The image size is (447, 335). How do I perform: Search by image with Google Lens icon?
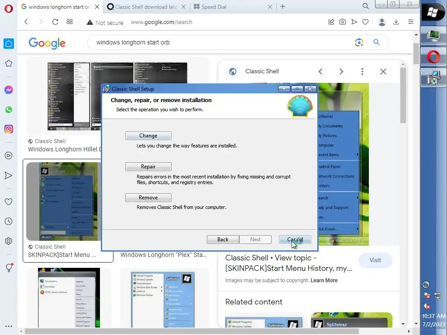359,42
